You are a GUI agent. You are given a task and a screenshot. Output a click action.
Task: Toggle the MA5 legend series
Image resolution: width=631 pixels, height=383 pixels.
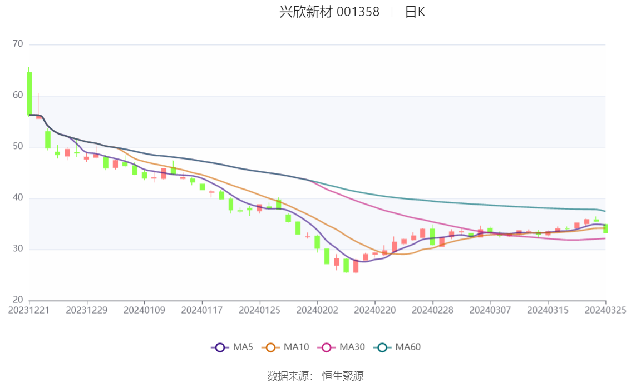click(232, 347)
